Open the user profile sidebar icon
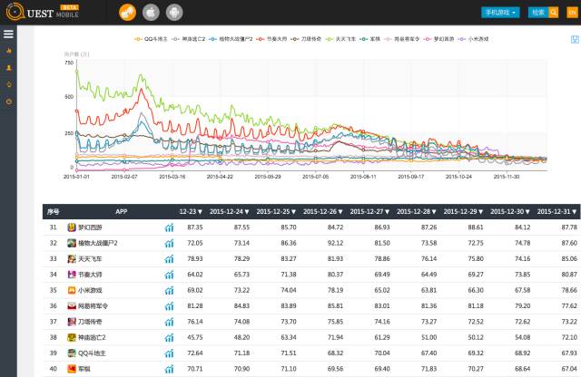The image size is (581, 377). pyautogui.click(x=9, y=68)
